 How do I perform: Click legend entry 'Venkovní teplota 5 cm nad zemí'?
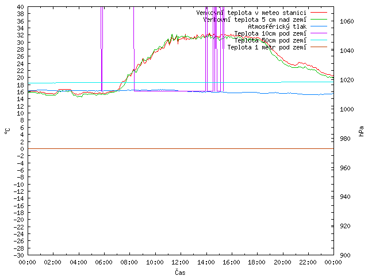pos(265,20)
